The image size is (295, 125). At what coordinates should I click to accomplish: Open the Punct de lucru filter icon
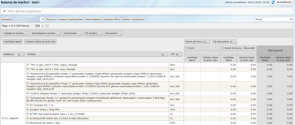click(x=208, y=42)
